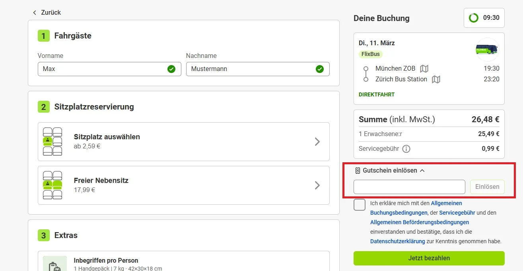Open the map icon beside Zürich Bus Station

tap(436, 79)
